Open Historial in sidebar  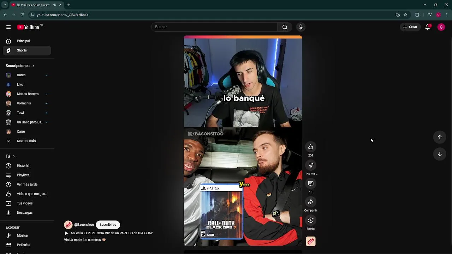(27, 165)
